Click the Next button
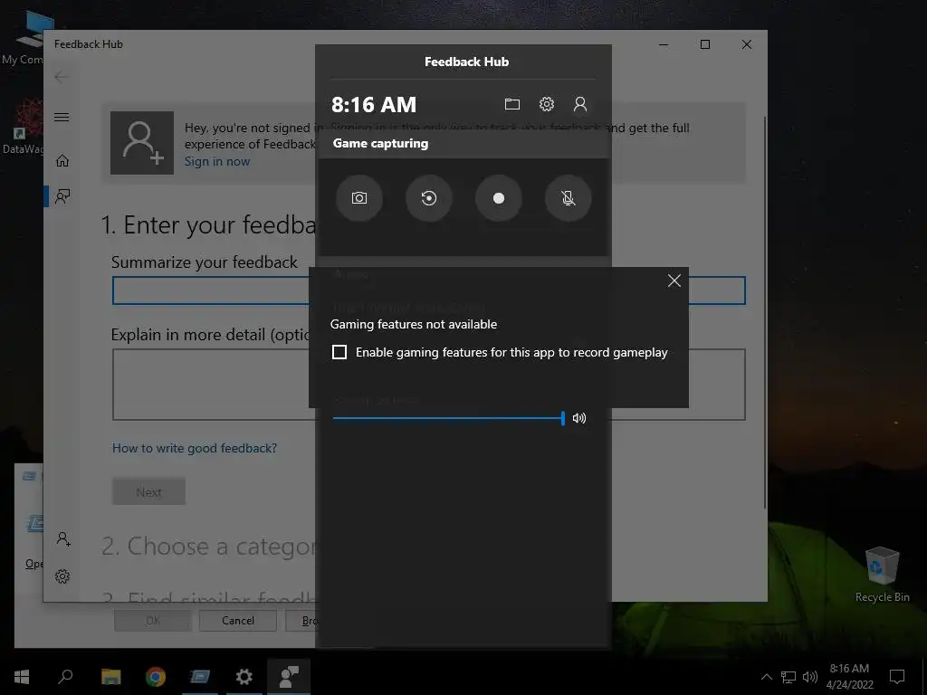Screen dimensions: 927x695 (149, 491)
